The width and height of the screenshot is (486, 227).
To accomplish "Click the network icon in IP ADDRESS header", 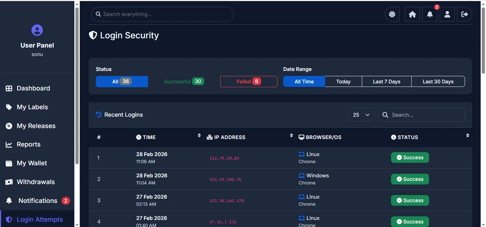I will pos(210,137).
